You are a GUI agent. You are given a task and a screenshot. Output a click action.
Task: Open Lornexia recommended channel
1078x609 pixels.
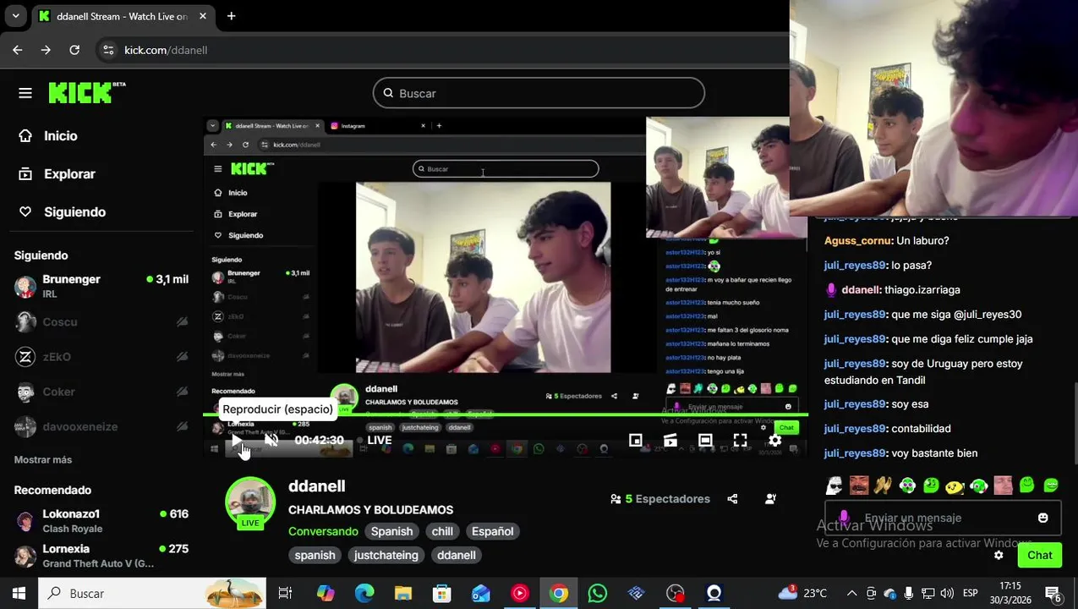(x=101, y=556)
